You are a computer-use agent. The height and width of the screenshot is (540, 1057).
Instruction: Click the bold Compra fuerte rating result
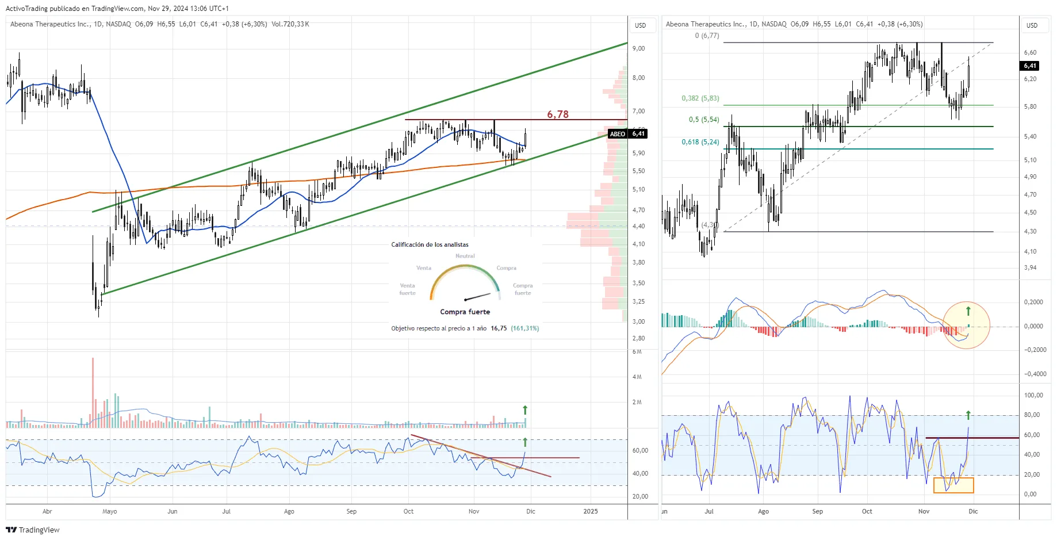(x=465, y=312)
